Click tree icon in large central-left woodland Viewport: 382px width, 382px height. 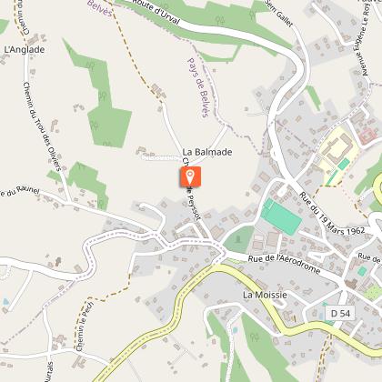[x=102, y=96]
